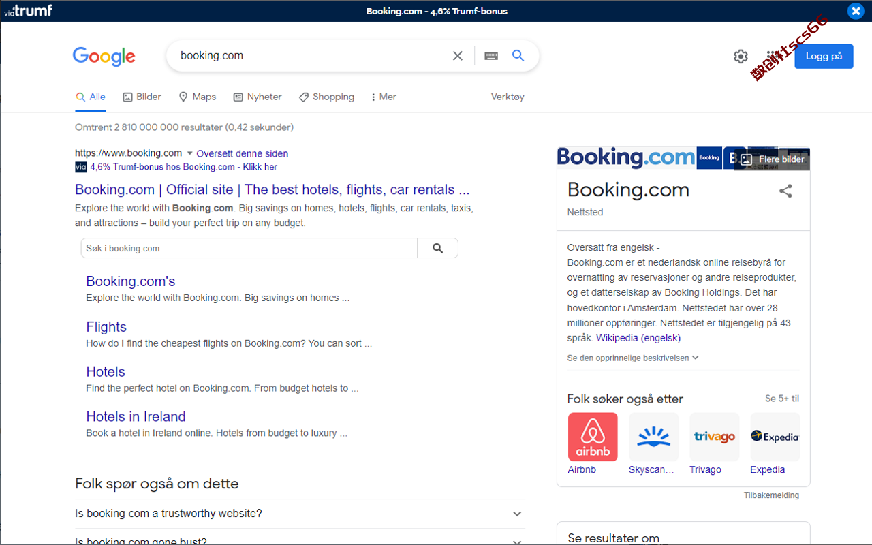The height and width of the screenshot is (545, 872).
Task: Click the blue search magnifier icon
Action: pos(518,56)
